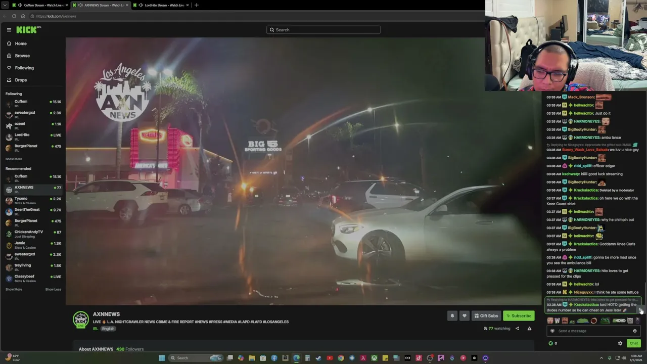This screenshot has width=647, height=364.
Task: Open the chat identity shield icon
Action: [x=552, y=331]
